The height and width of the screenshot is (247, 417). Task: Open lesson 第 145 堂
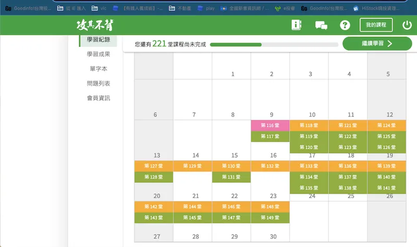[x=192, y=218]
